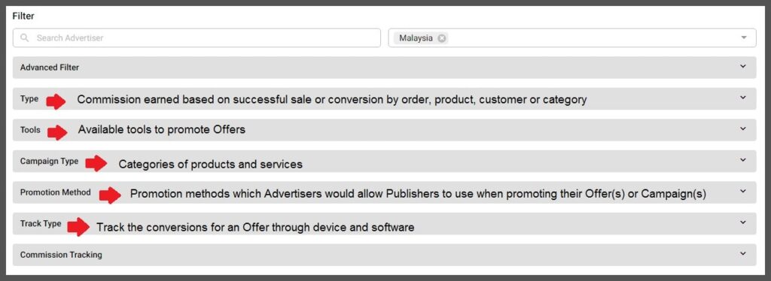The height and width of the screenshot is (281, 771).
Task: Expand the Promotion Method chevron
Action: pos(743,192)
